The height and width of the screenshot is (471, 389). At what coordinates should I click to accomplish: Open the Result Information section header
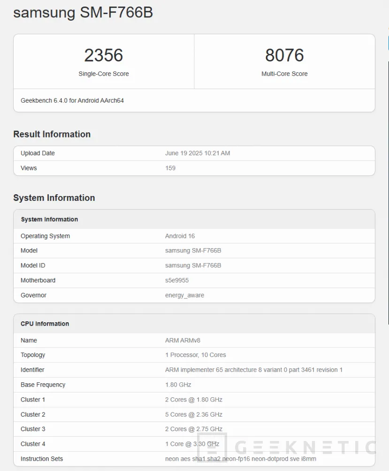[x=52, y=134]
